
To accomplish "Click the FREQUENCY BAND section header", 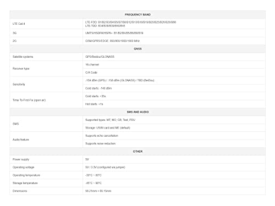I will coord(137,14).
